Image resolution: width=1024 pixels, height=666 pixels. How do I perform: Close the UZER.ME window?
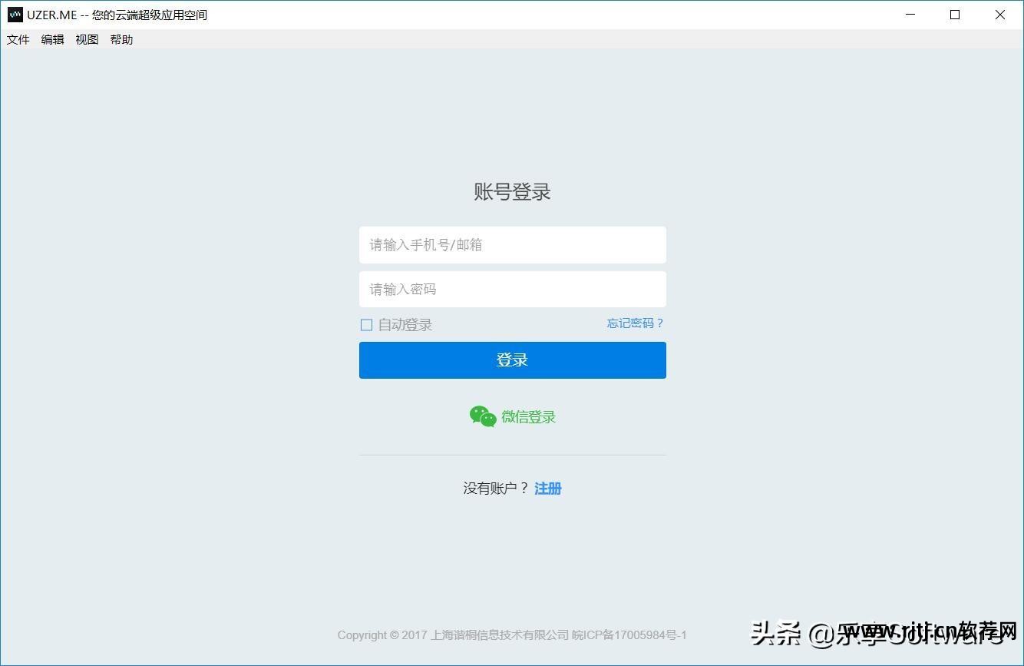(x=1000, y=15)
